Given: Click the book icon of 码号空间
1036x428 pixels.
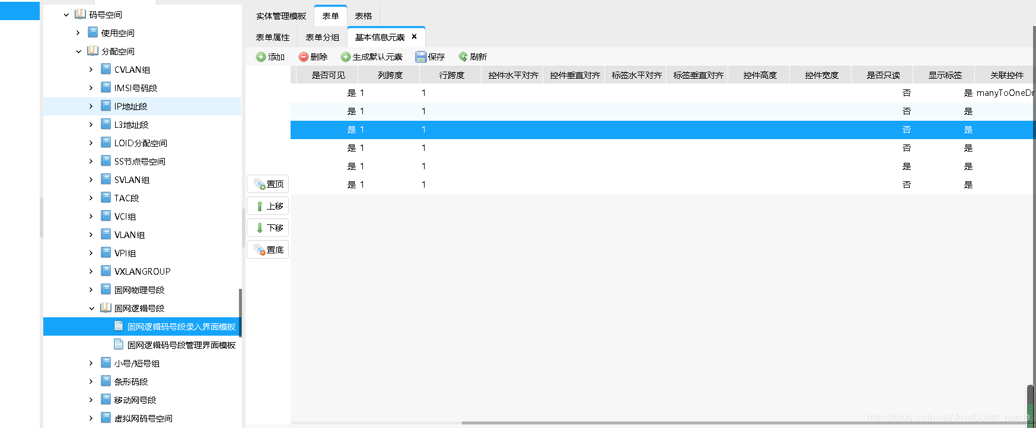Looking at the screenshot, I should pyautogui.click(x=81, y=14).
